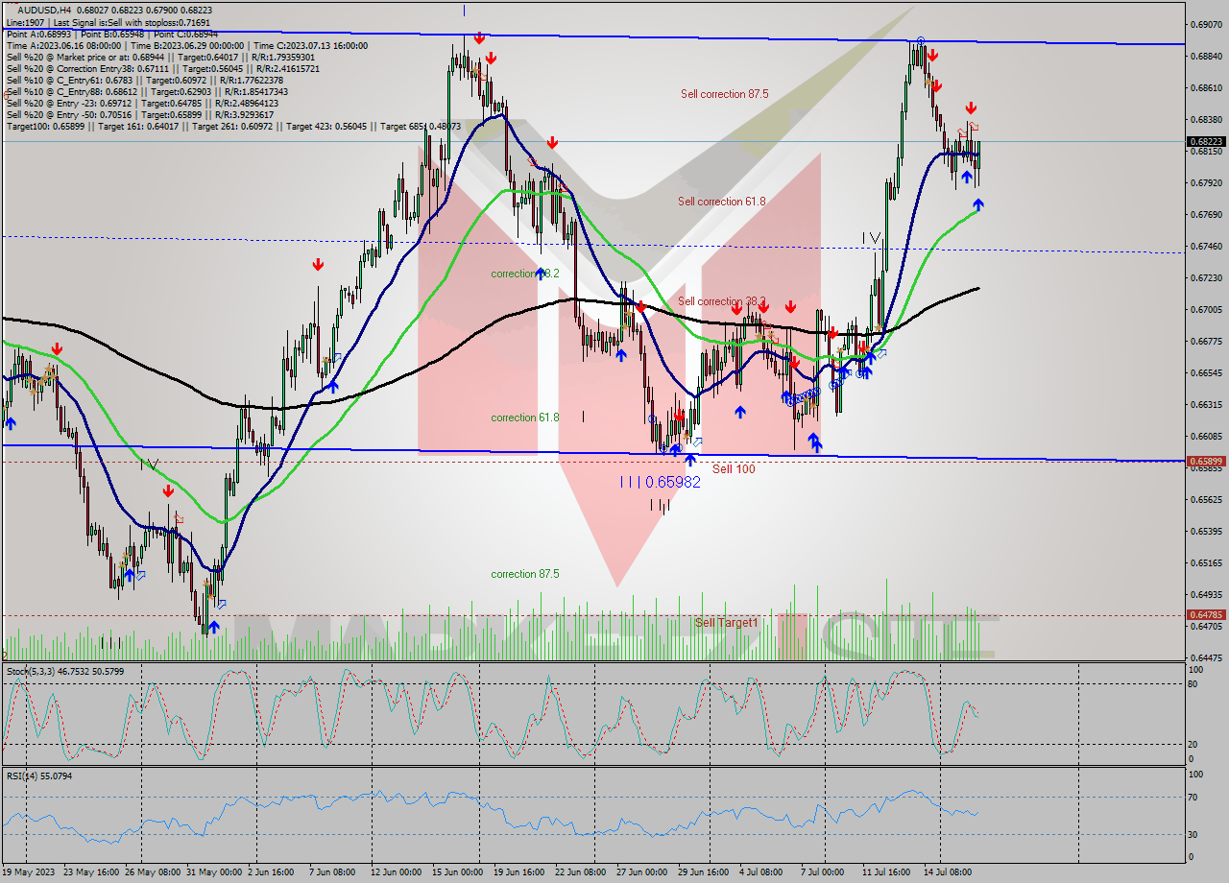This screenshot has height=883, width=1229.
Task: Click the 'Sell %10 @ C_Entry88' line
Action: (x=147, y=91)
